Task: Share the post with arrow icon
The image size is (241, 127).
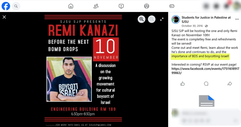Action: coord(230,84)
